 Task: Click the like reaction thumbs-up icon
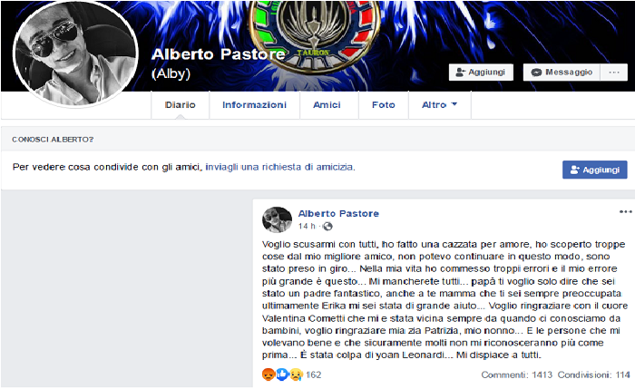click(282, 374)
